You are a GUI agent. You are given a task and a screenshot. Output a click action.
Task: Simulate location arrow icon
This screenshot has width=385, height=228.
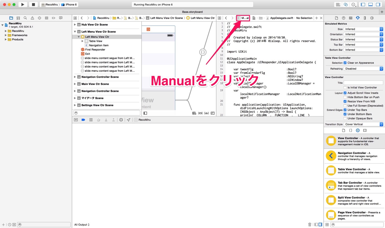pyautogui.click(x=129, y=120)
